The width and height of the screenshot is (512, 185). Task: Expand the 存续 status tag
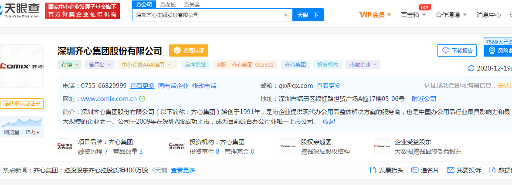click(70, 64)
